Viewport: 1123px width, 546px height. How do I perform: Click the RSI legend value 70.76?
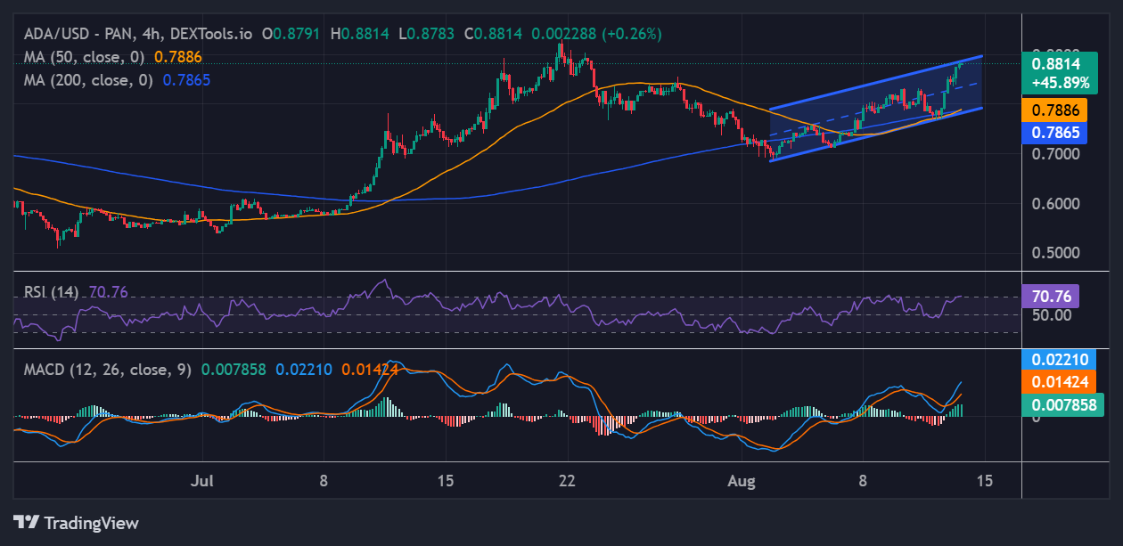pyautogui.click(x=110, y=291)
